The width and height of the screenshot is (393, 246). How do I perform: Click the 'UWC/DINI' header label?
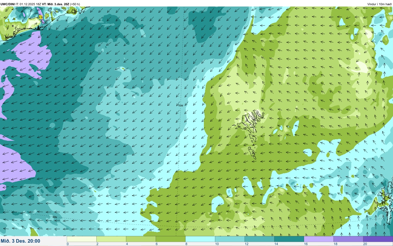coord(8,4)
